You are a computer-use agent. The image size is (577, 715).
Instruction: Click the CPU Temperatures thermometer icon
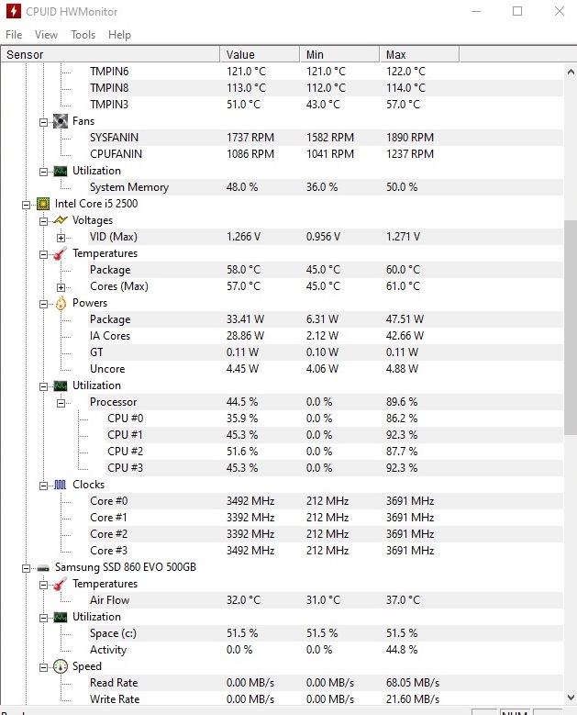pos(61,253)
